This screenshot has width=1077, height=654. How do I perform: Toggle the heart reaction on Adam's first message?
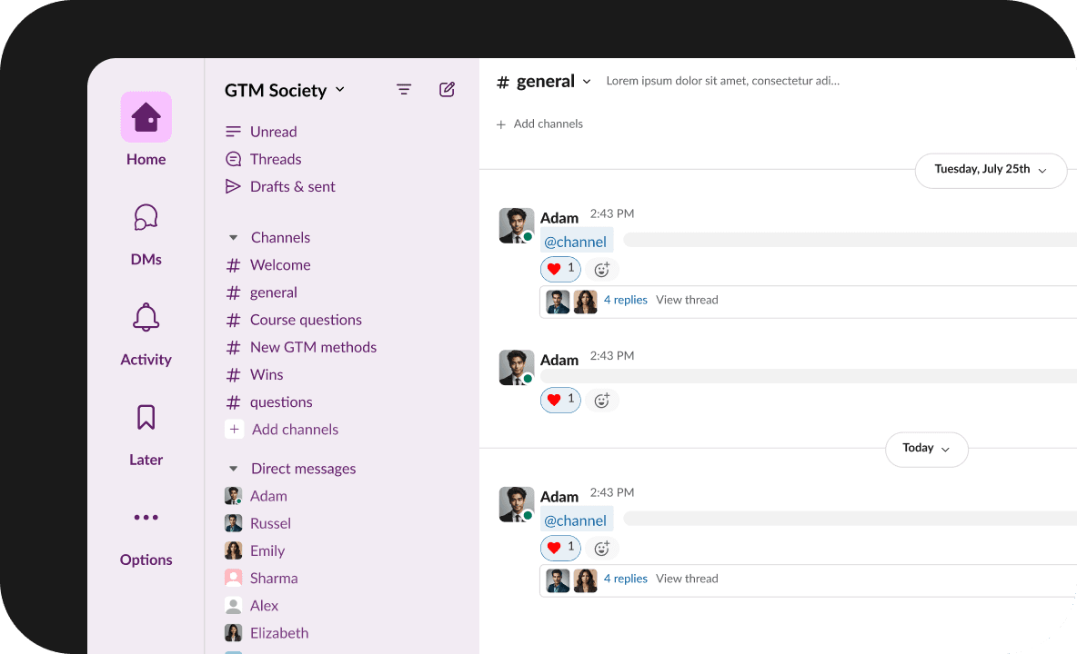tap(560, 269)
